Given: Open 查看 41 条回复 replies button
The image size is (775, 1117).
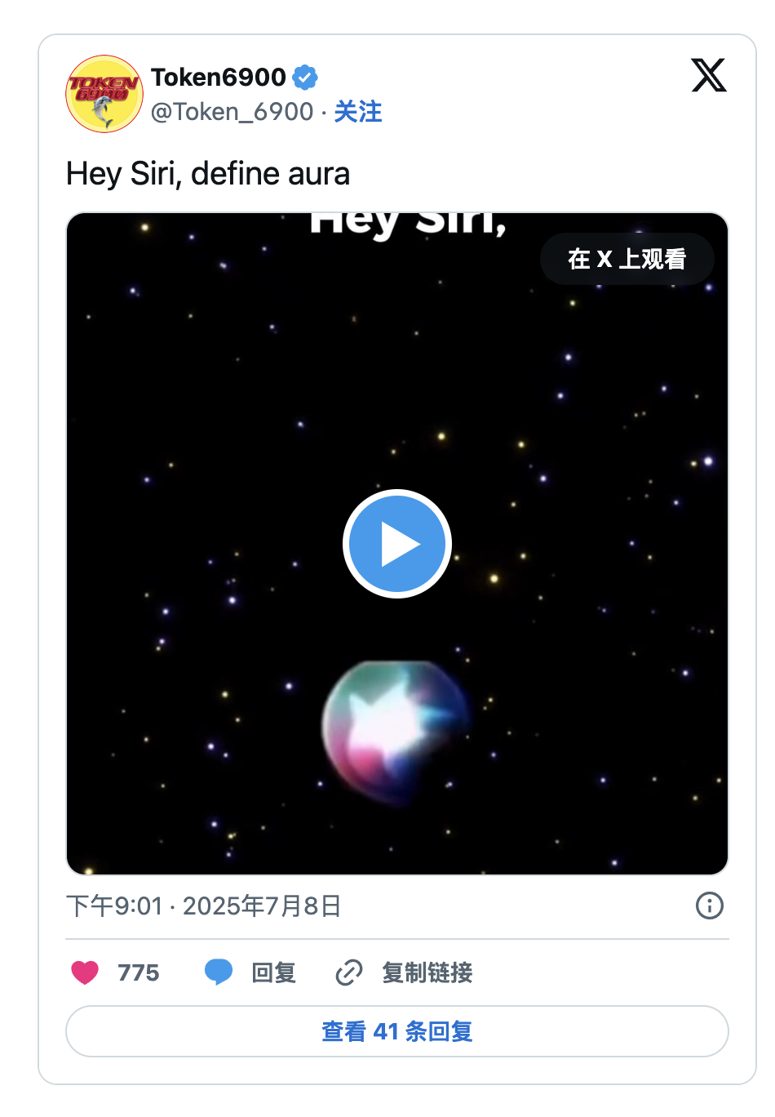Looking at the screenshot, I should point(397,1031).
